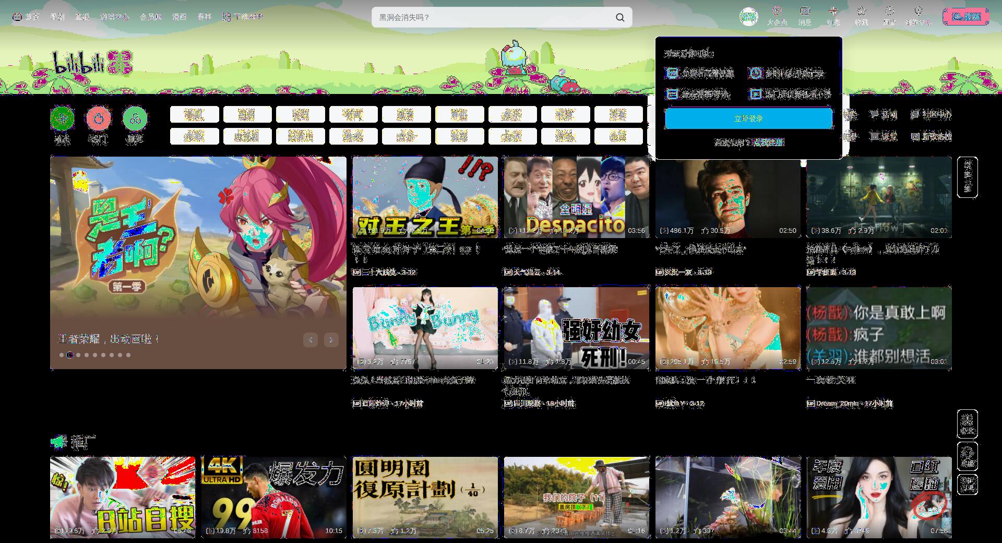Screen dimensions: 1002x543
Task: Click the blue 立即登录 login button
Action: point(748,119)
